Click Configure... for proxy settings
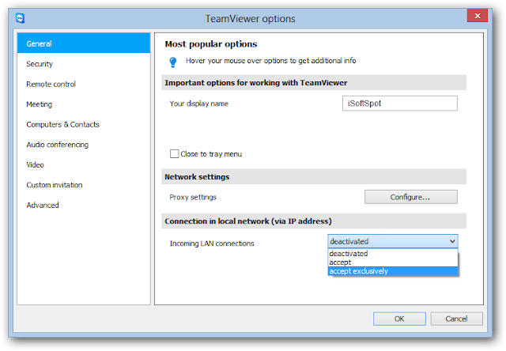The image size is (506, 351). [411, 197]
